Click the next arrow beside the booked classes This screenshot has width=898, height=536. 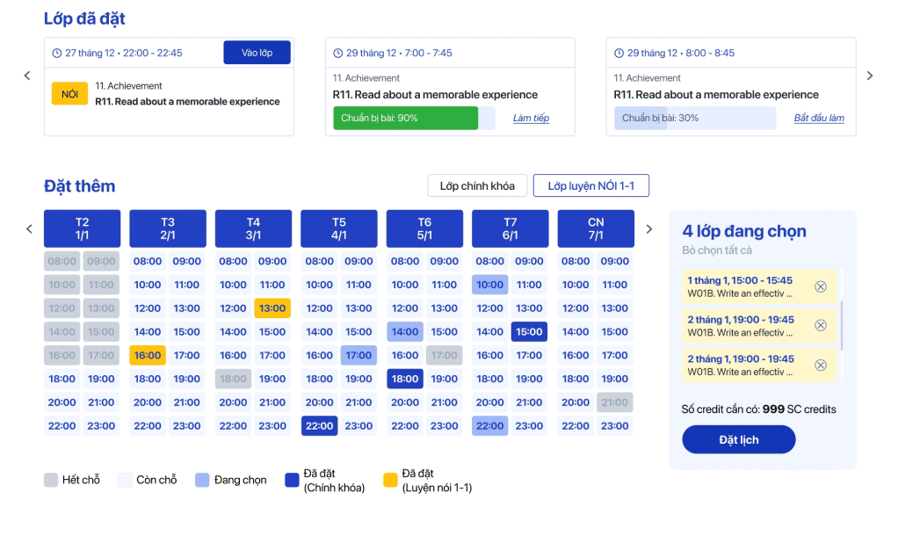[870, 76]
